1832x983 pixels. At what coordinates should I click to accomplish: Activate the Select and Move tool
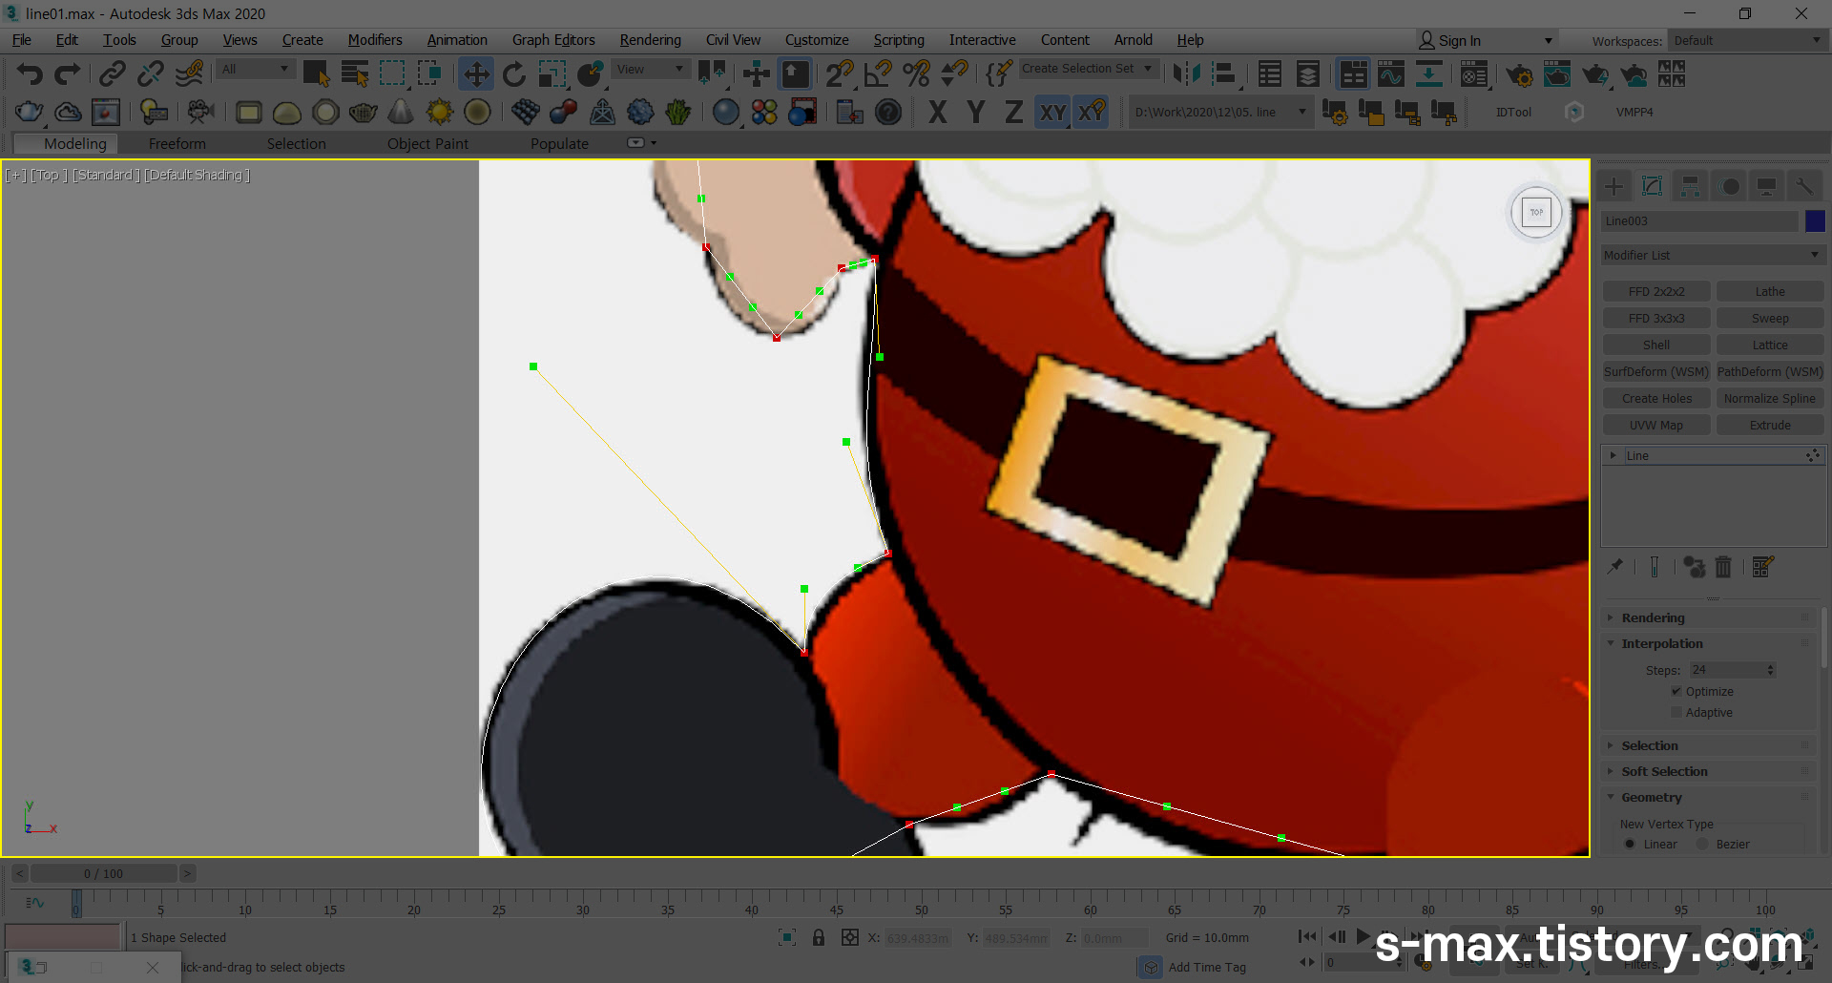(x=475, y=74)
